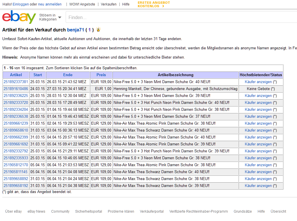Sort table by Preis column header
The height and width of the screenshot is (221, 297).
(x=101, y=75)
